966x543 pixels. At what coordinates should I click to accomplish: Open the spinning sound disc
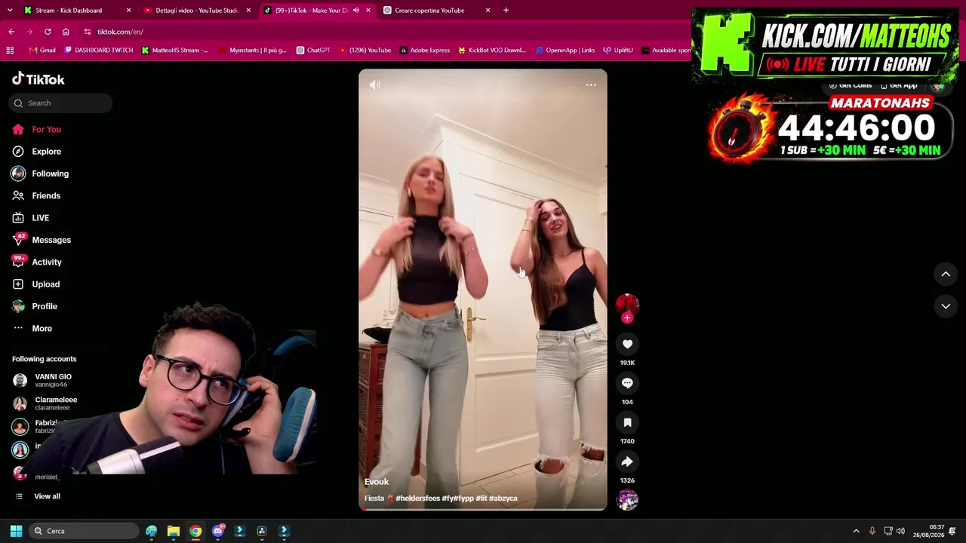point(627,499)
